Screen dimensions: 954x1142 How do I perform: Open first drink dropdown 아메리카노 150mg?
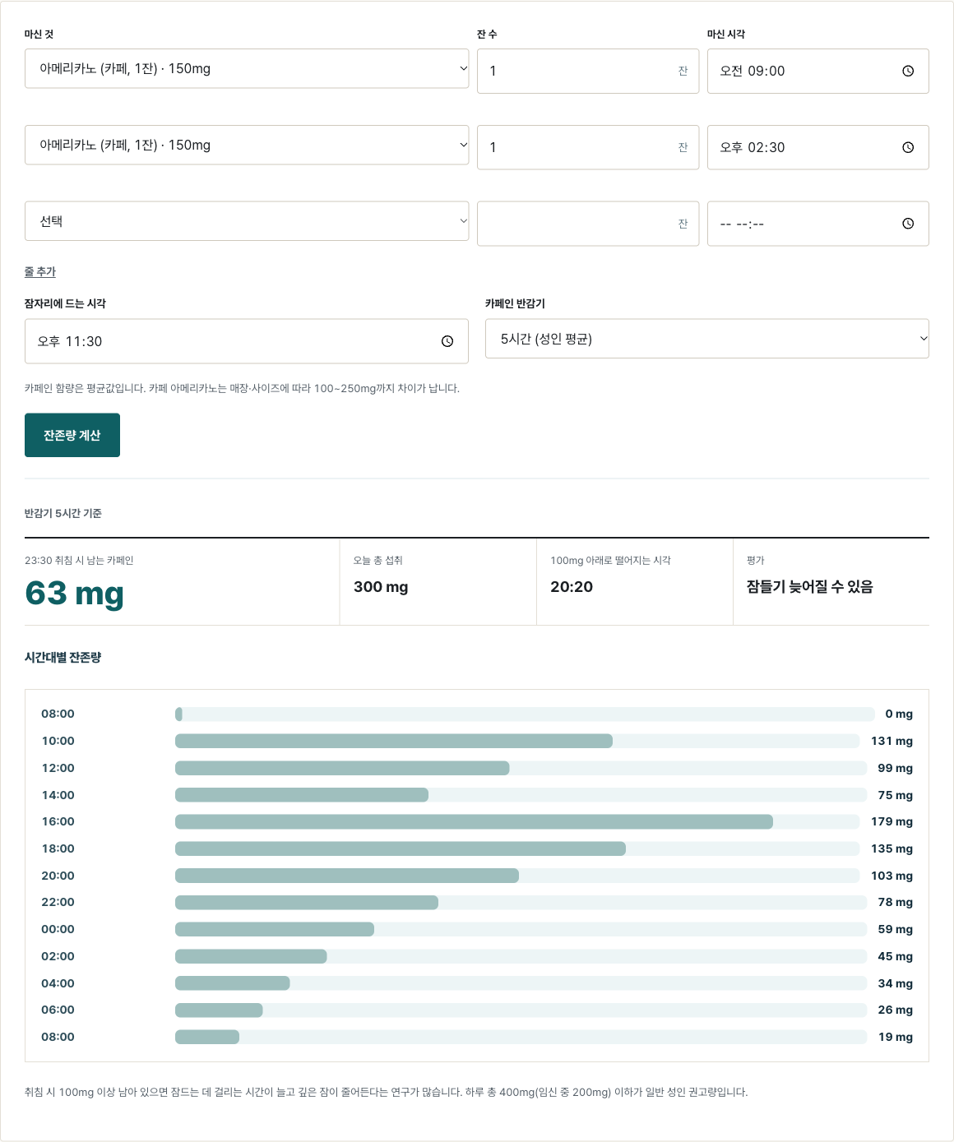pyautogui.click(x=247, y=68)
